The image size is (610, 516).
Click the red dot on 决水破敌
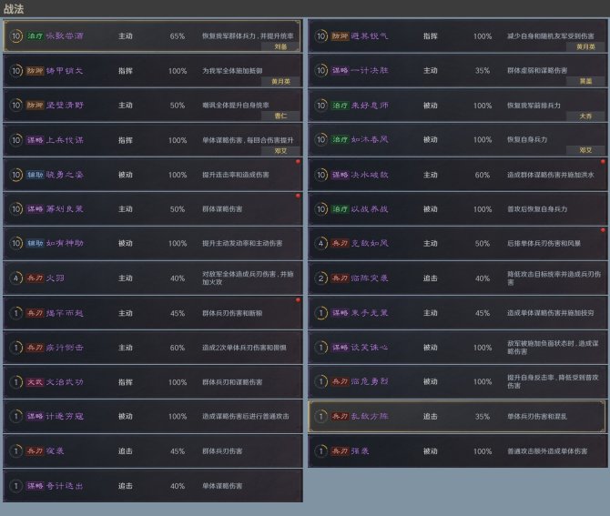click(x=602, y=161)
